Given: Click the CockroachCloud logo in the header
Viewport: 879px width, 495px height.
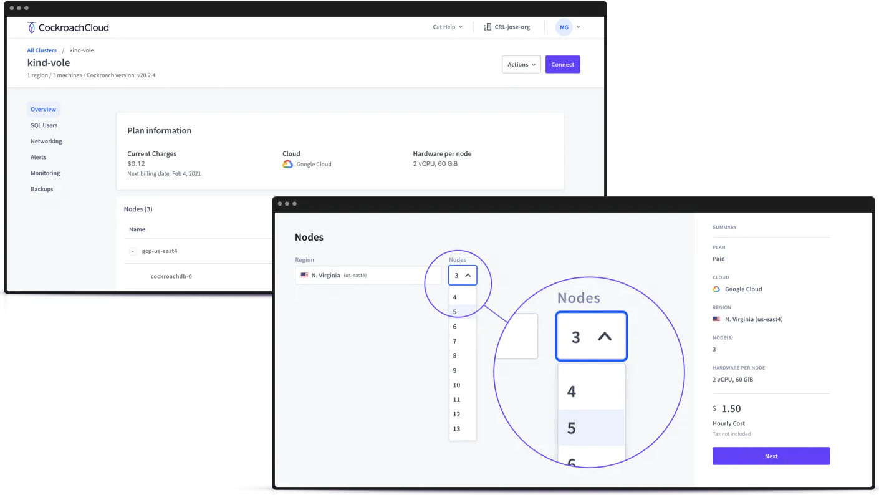Looking at the screenshot, I should [68, 27].
